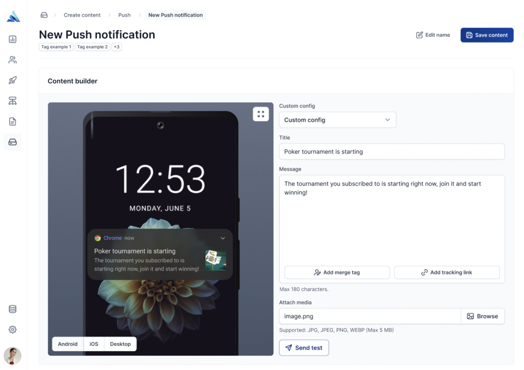
Task: Open the analytics dashboard sidebar icon
Action: (12, 39)
